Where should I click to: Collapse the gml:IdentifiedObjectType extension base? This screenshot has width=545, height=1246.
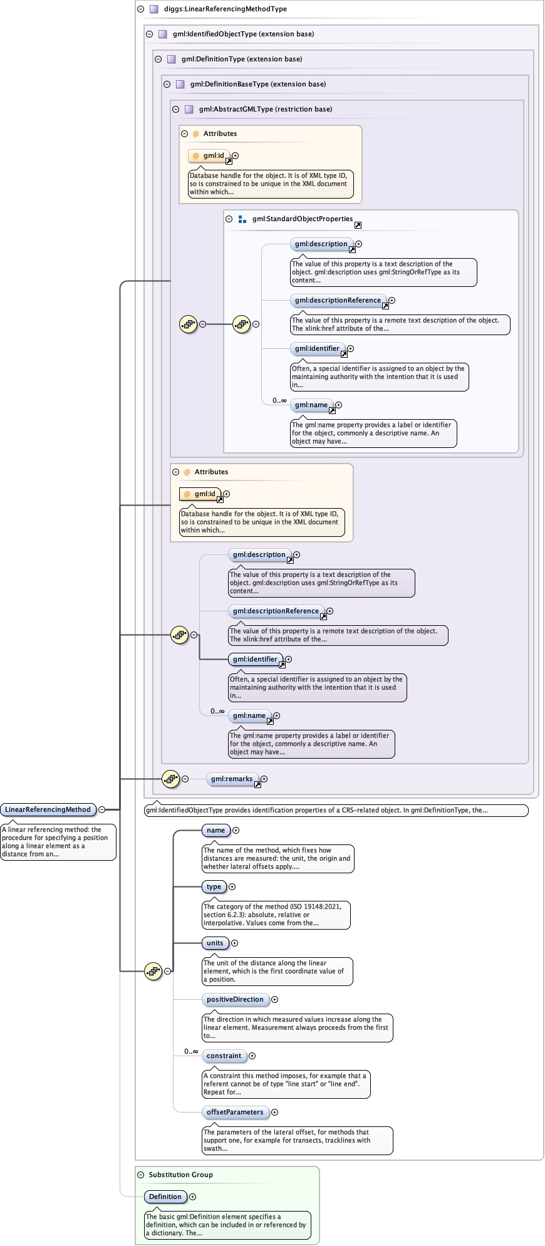pos(150,34)
